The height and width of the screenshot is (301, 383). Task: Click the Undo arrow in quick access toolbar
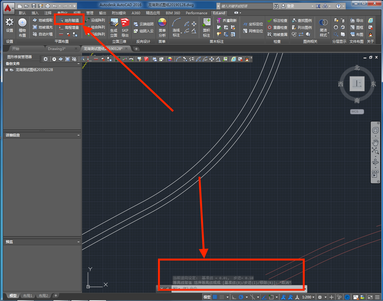click(55, 6)
